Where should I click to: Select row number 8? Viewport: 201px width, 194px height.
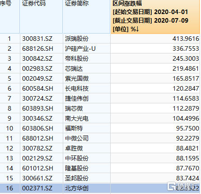pyautogui.click(x=9, y=108)
